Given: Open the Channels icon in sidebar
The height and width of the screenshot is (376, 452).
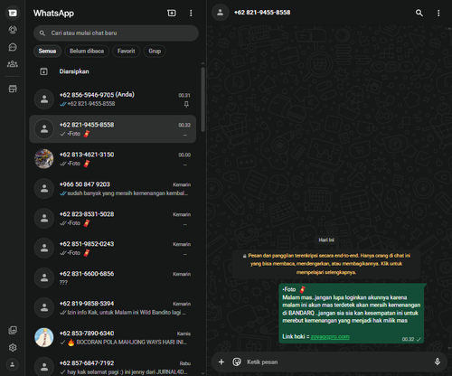Looking at the screenshot, I should click(x=13, y=47).
